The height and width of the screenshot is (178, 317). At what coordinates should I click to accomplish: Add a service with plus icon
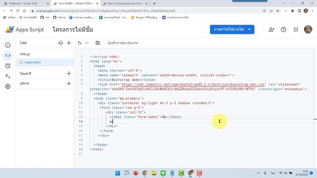[69, 84]
